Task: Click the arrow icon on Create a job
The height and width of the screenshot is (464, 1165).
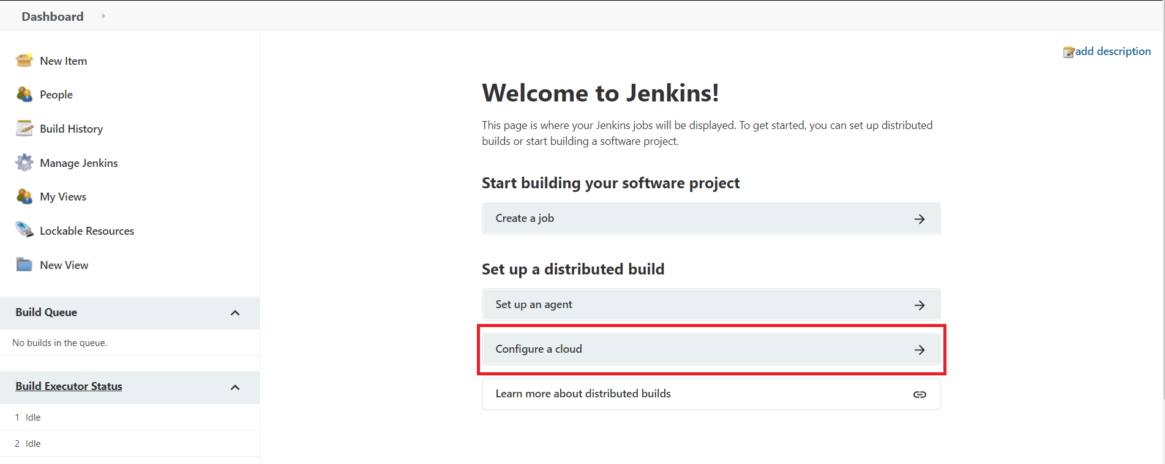Action: (x=920, y=219)
